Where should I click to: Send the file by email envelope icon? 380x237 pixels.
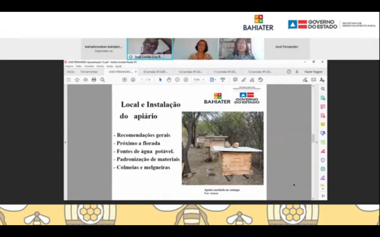click(313, 80)
